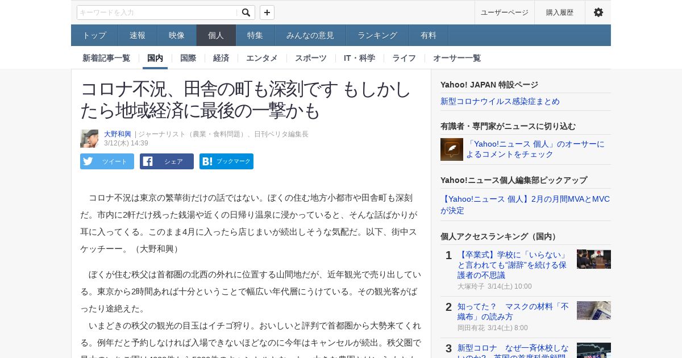Open author 大野和興 profile link

click(x=118, y=134)
